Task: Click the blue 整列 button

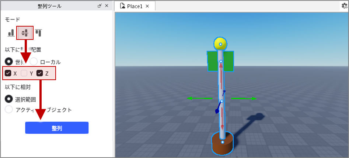Action: pyautogui.click(x=57, y=128)
